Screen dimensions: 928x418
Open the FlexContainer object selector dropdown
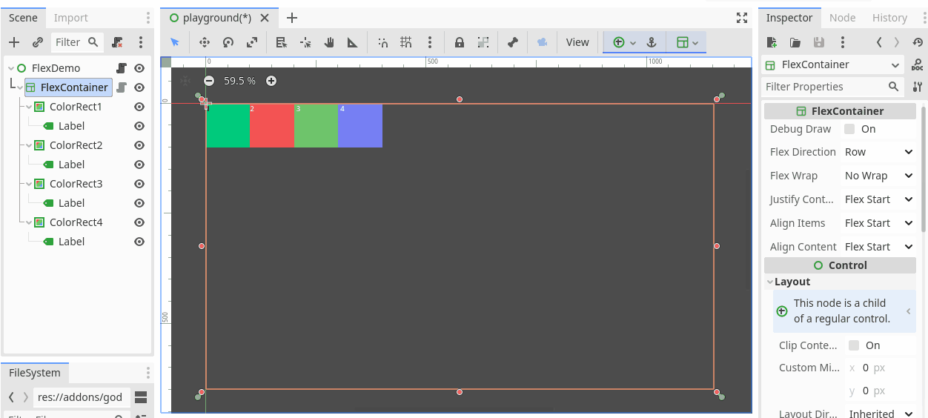tap(832, 64)
